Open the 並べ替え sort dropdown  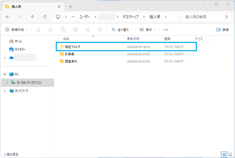122,30
